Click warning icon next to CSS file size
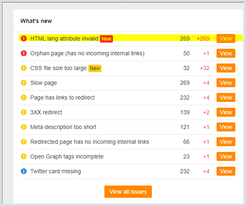The height and width of the screenshot is (206, 246). click(x=24, y=68)
